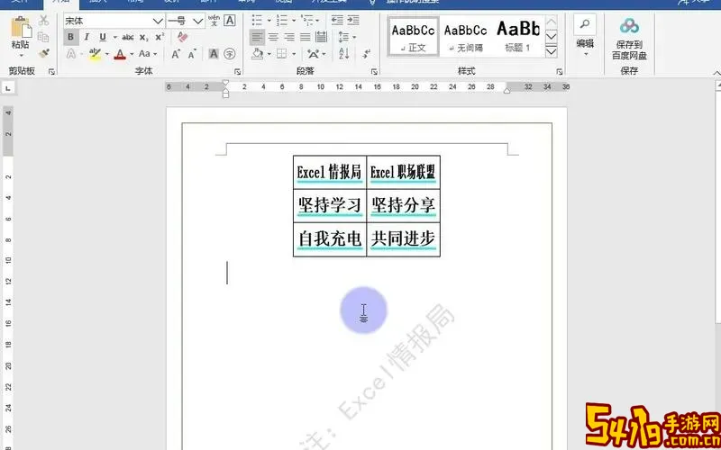Toggle left paragraph alignment
The width and height of the screenshot is (721, 450).
click(257, 37)
